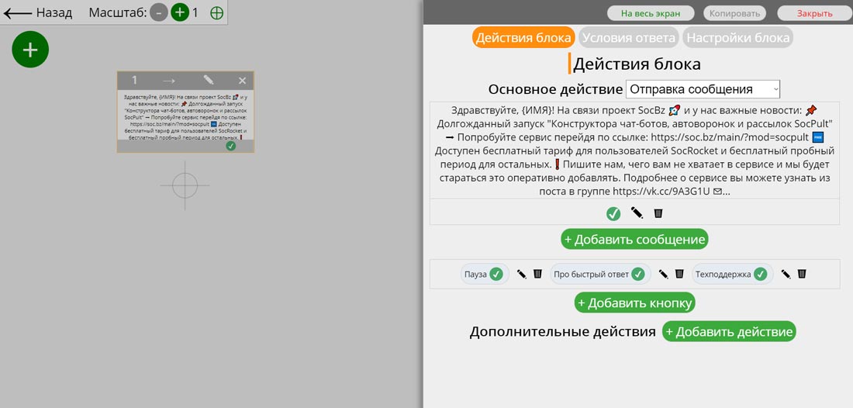Click the arrow connector icon on block 1

[x=169, y=81]
